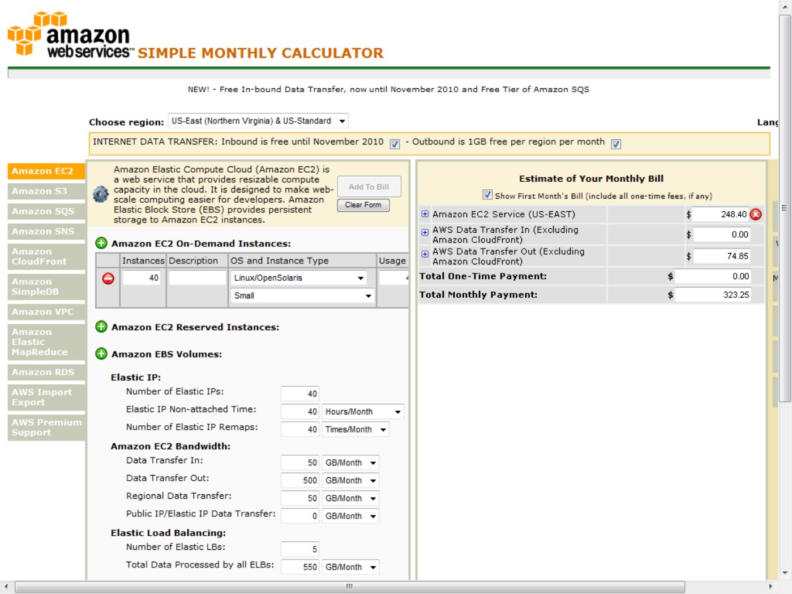Click the scroll right arrow
This screenshot has width=792, height=594.
point(770,587)
